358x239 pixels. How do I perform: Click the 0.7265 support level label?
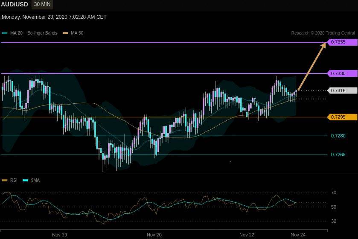pyautogui.click(x=338, y=154)
